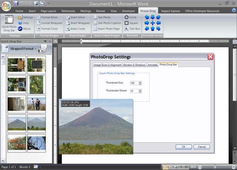Open Quick Drop Bar pane options arrow
Screen dimensions: 237x170
point(46,41)
